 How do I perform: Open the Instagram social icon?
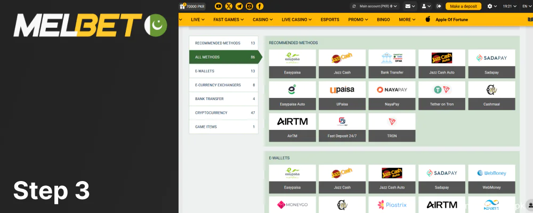(x=249, y=6)
